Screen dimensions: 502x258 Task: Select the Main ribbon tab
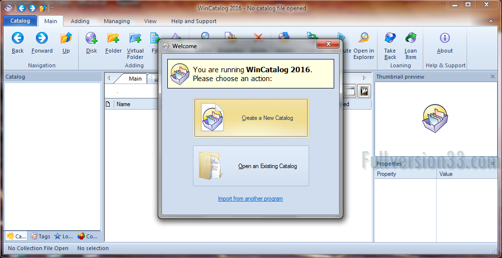click(51, 21)
